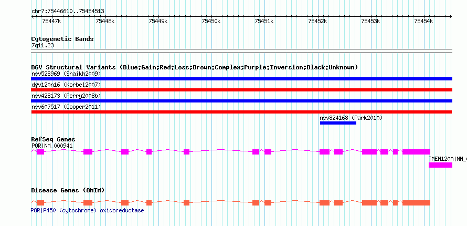467x226 pixels.
Task: Click the chr7:75446610..75454513 coordinates label
Action: coord(68,12)
